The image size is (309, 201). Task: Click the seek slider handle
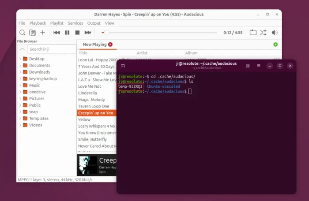click(x=106, y=33)
